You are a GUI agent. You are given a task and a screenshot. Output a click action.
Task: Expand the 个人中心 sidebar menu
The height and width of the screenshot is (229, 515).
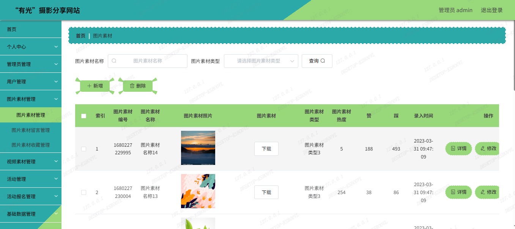31,47
